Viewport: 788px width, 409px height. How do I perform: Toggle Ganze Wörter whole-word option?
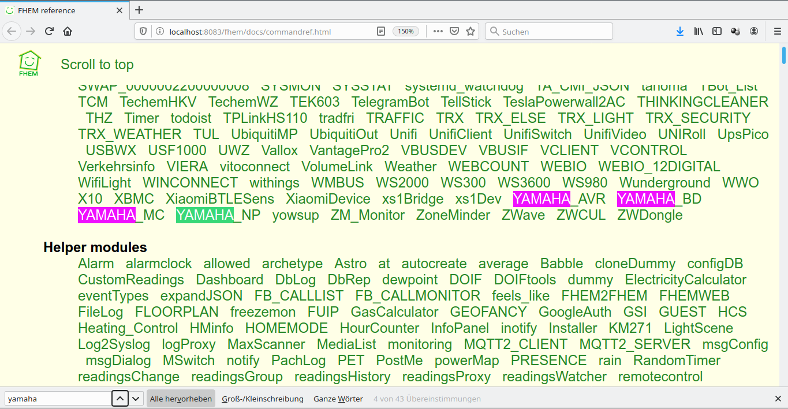[x=338, y=399]
